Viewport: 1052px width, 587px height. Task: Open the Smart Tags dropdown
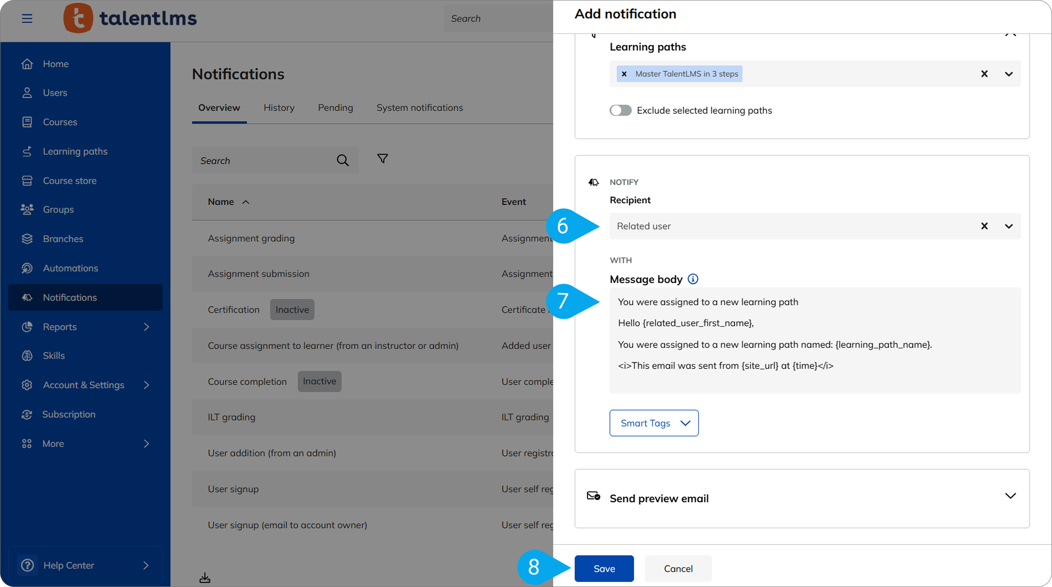click(x=654, y=423)
